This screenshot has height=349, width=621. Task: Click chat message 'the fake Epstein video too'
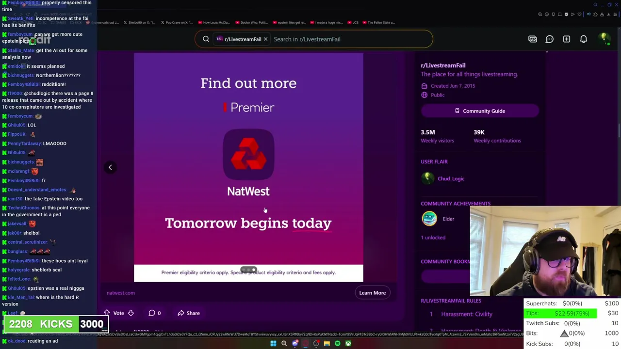[x=53, y=199]
